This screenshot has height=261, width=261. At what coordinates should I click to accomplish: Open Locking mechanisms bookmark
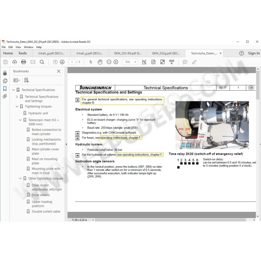coord(46,142)
